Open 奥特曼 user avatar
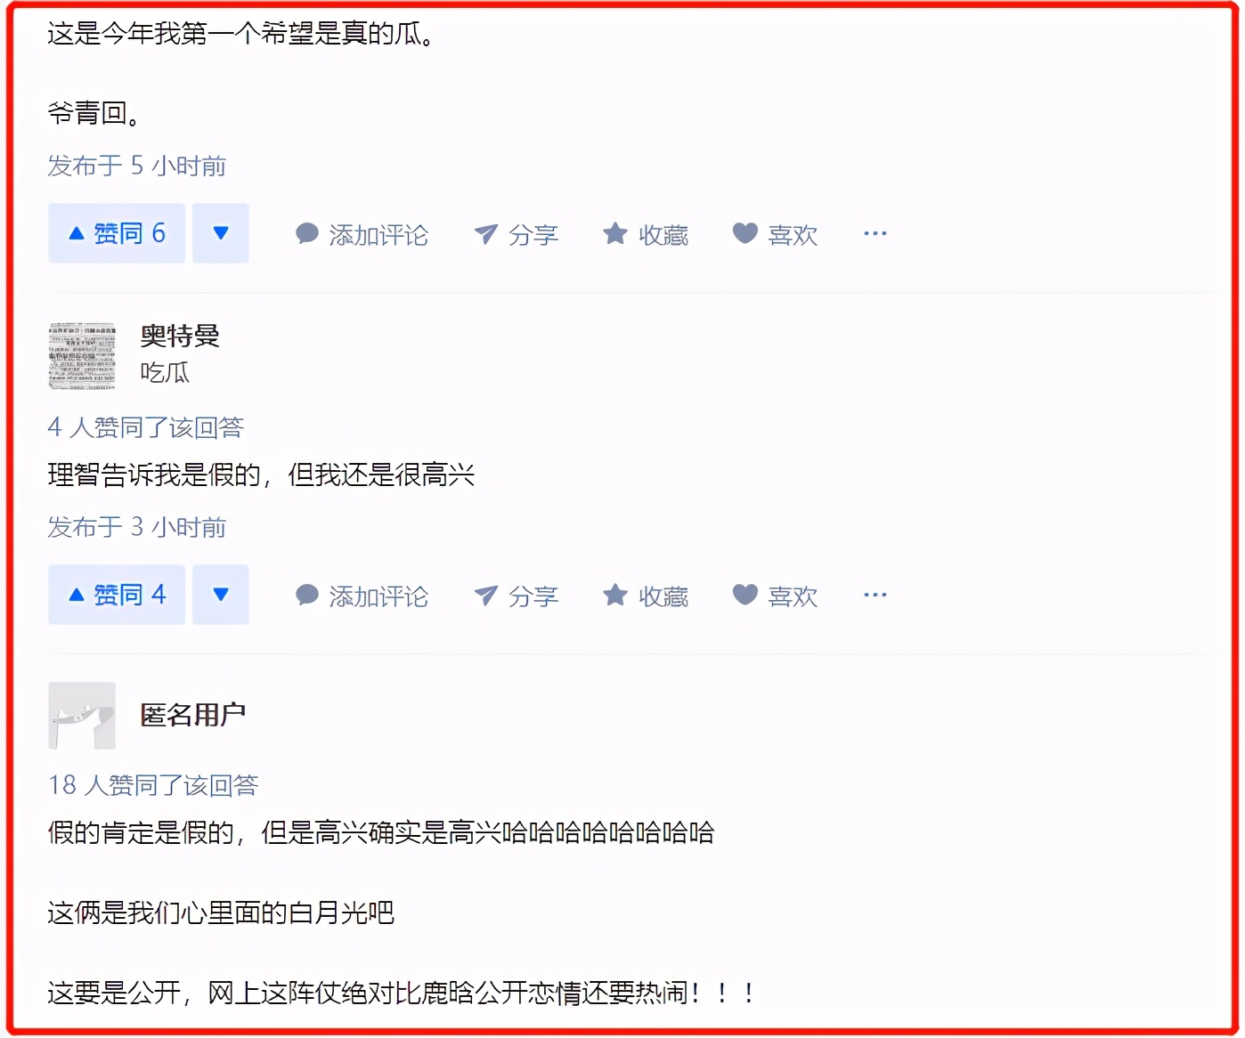This screenshot has width=1245, height=1038. click(82, 356)
